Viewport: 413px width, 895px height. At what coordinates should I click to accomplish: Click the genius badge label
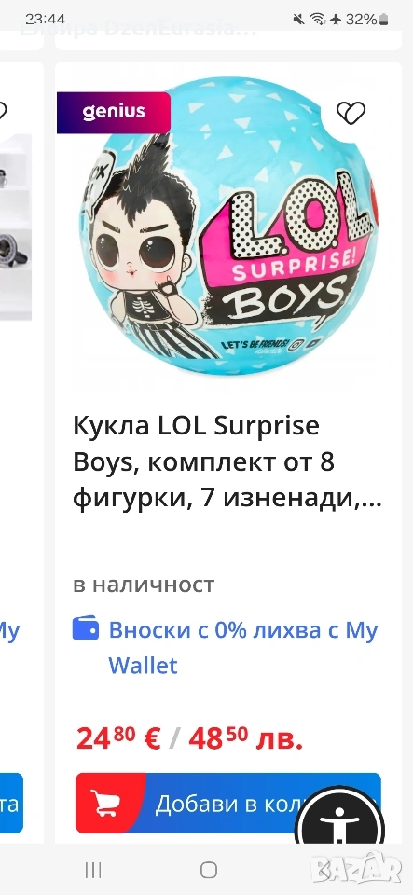pyautogui.click(x=114, y=112)
